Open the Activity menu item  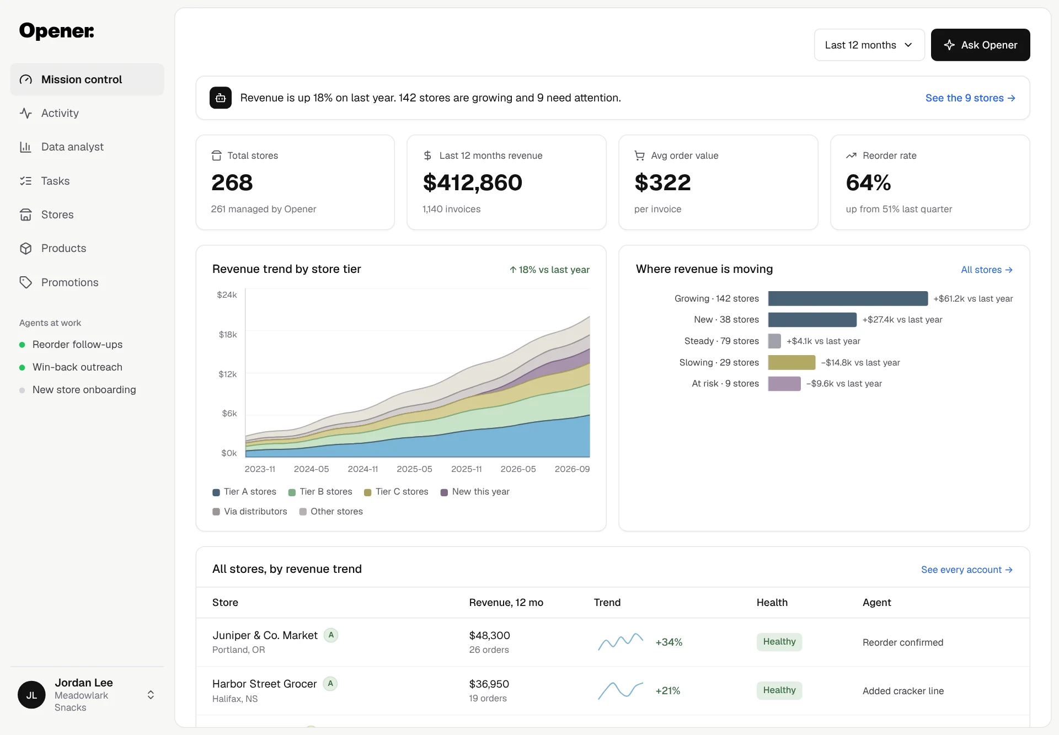tap(87, 113)
